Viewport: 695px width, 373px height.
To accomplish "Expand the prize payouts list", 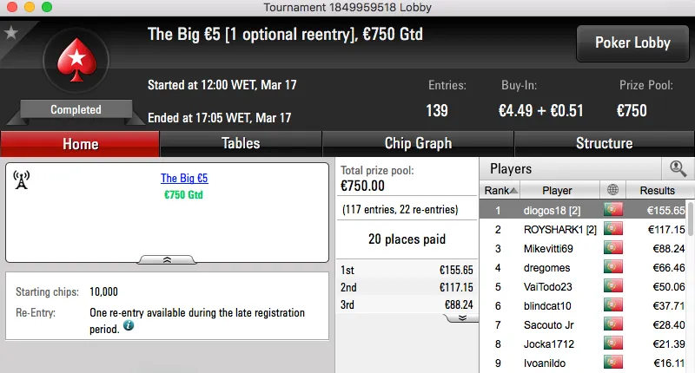I will (x=462, y=317).
